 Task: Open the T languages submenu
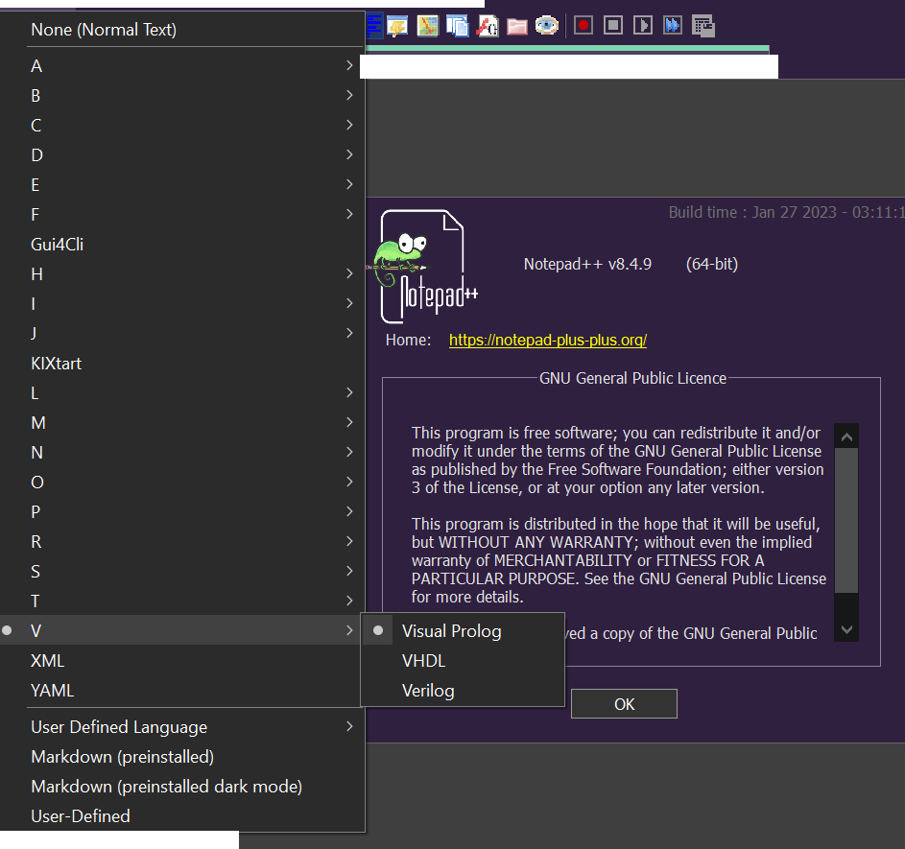(182, 601)
